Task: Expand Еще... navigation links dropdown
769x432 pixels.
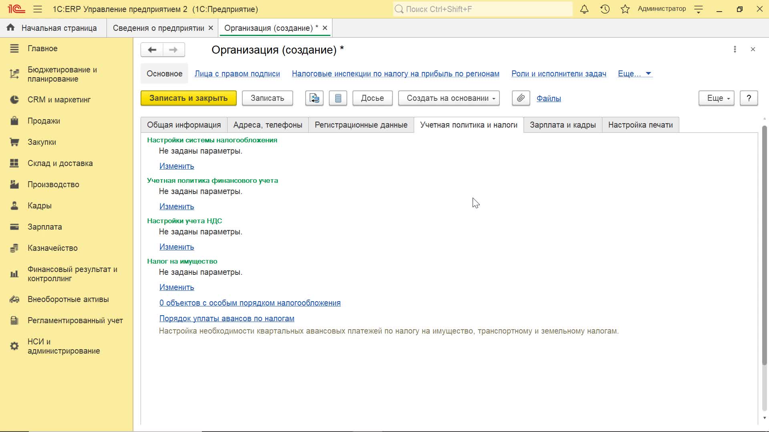Action: coord(635,74)
